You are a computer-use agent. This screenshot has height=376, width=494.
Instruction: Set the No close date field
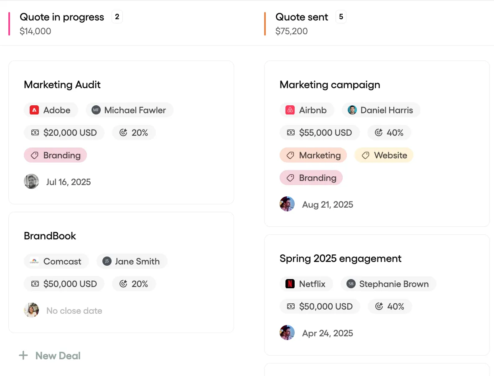(x=74, y=310)
